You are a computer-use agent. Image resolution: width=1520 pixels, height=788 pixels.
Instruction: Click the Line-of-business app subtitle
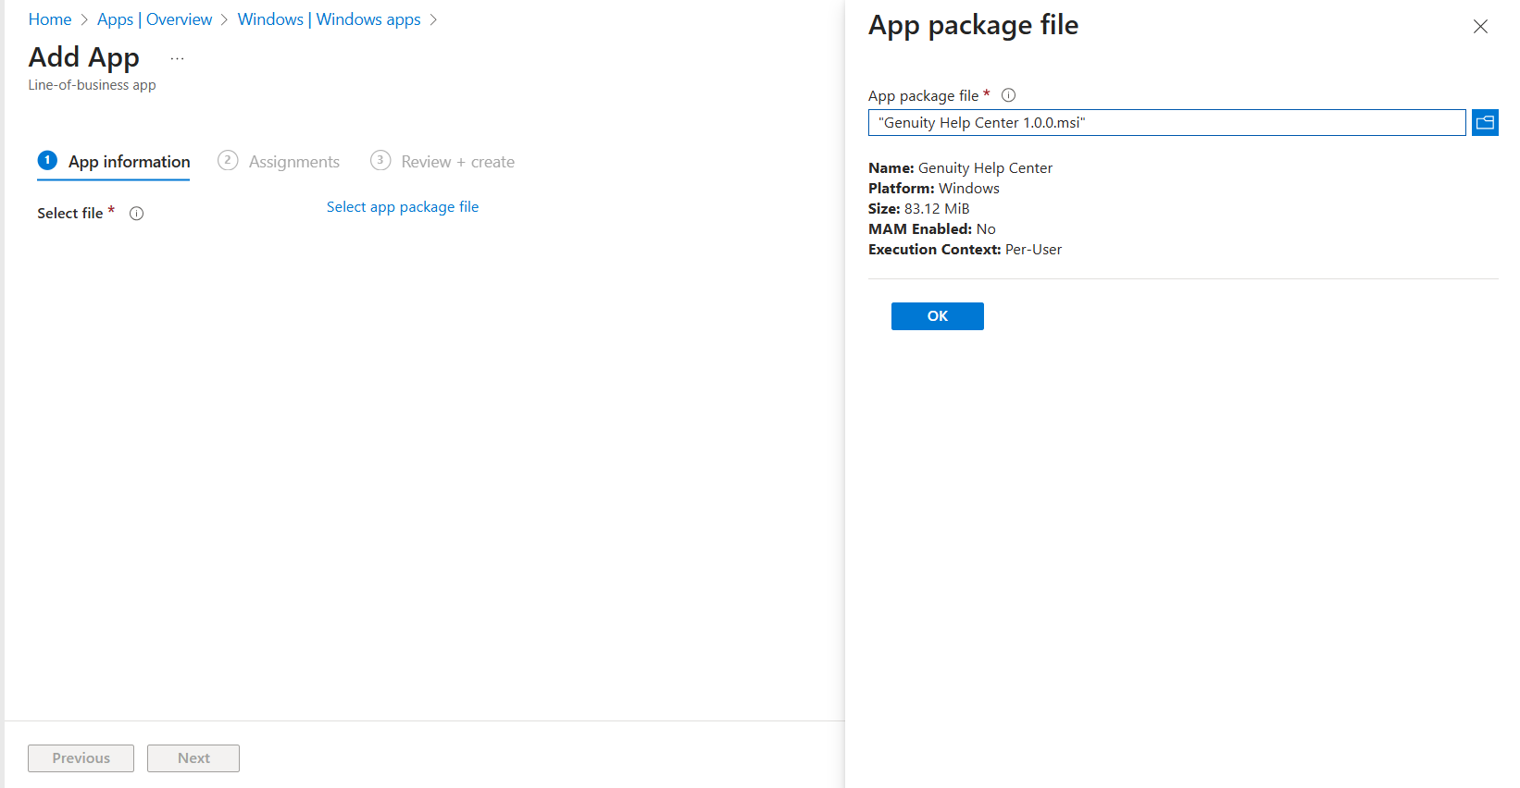92,85
